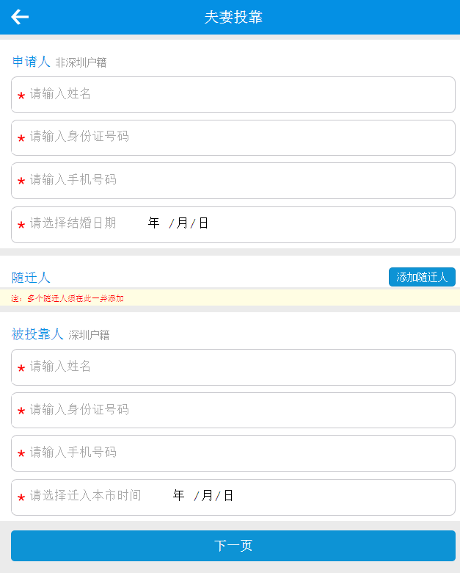Click the red note about adding 随迁人
460x573 pixels.
pos(67,298)
